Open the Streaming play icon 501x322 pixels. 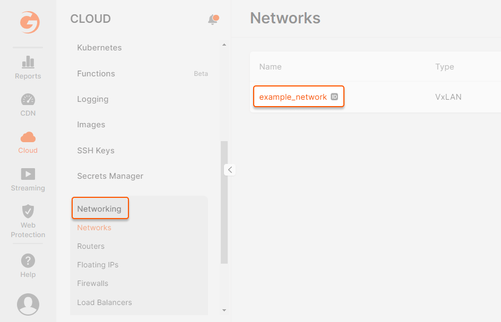(28, 174)
